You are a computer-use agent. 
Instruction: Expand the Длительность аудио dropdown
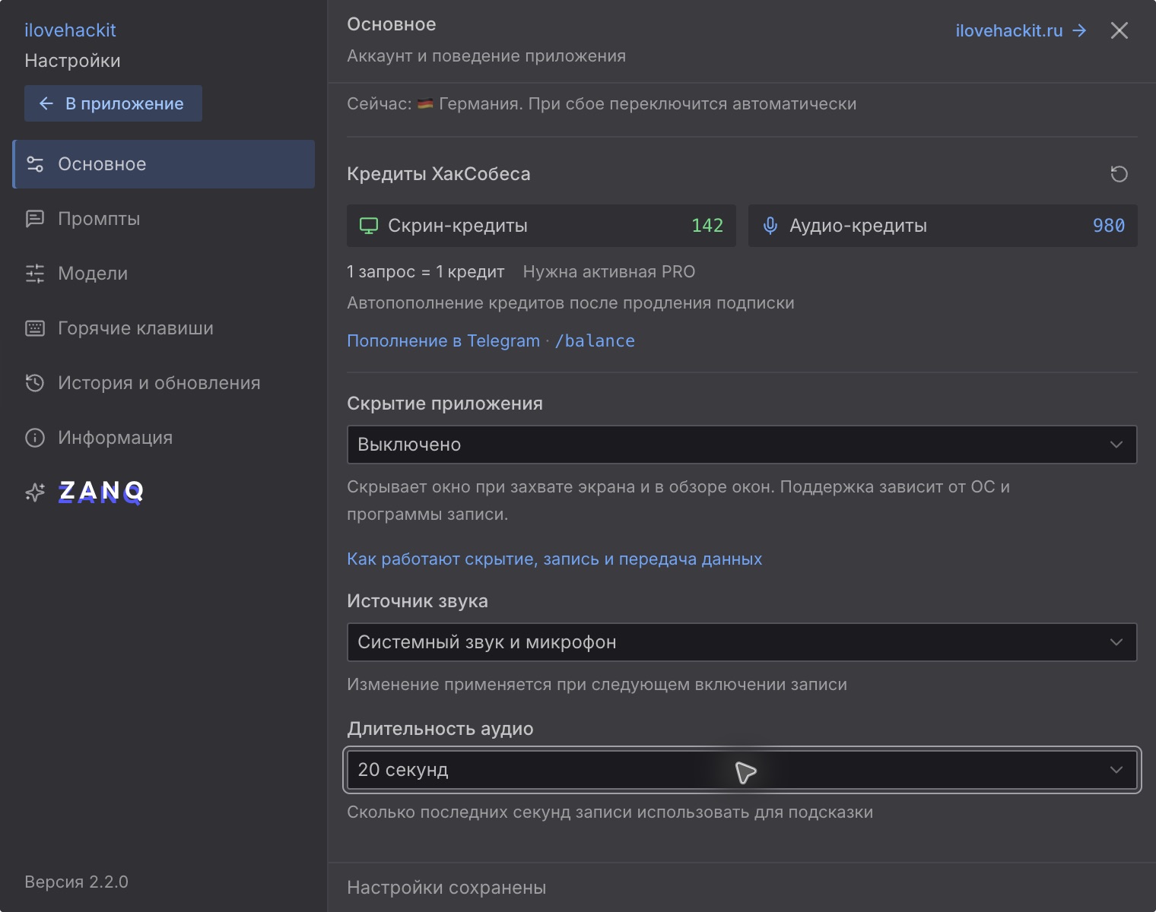pyautogui.click(x=742, y=770)
